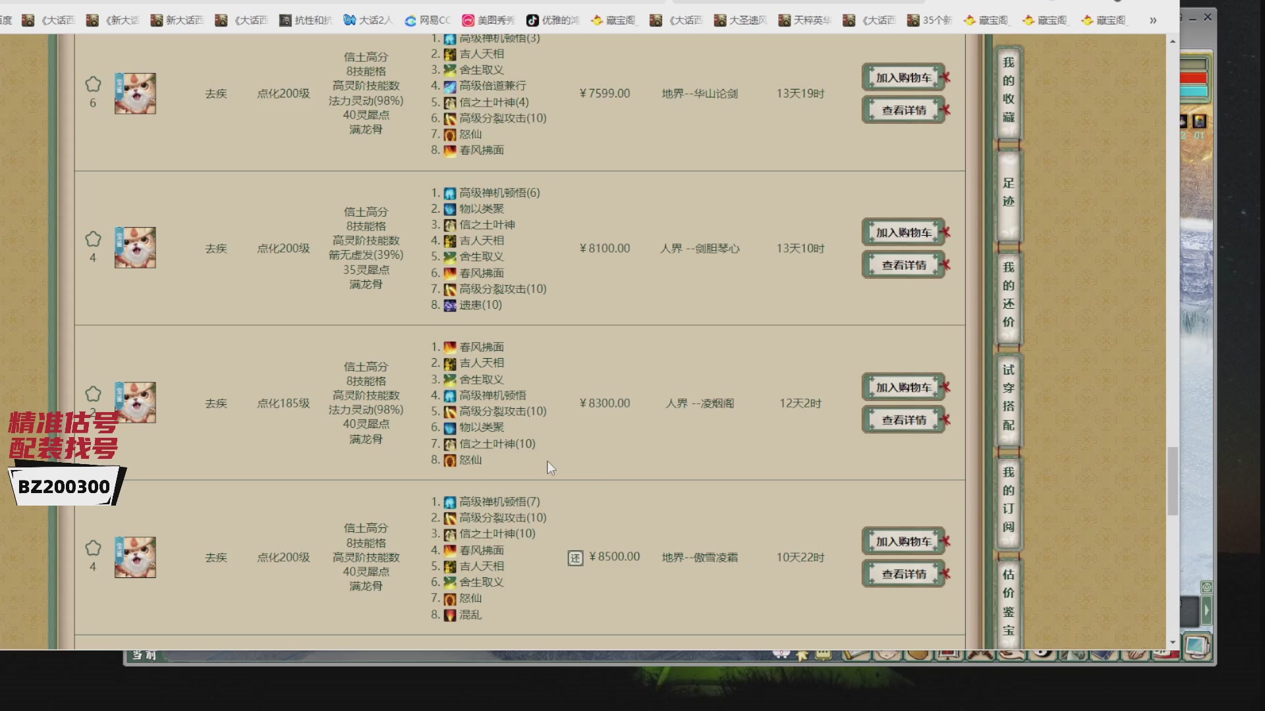Star the ¥8500.00 pet listing

(93, 548)
